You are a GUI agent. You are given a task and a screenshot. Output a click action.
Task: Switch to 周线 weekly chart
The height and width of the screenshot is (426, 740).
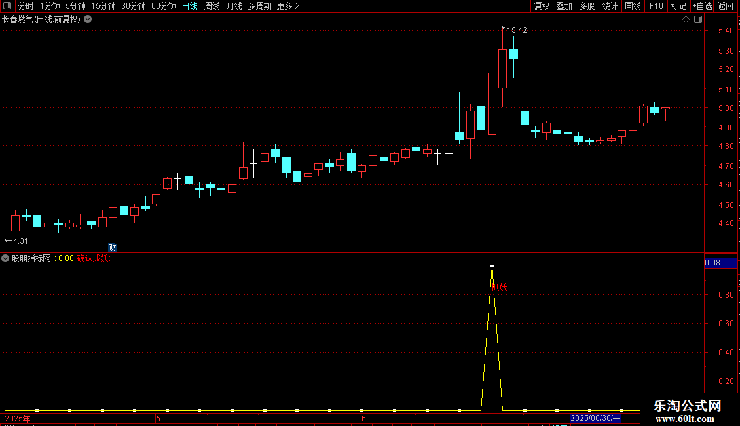point(212,6)
